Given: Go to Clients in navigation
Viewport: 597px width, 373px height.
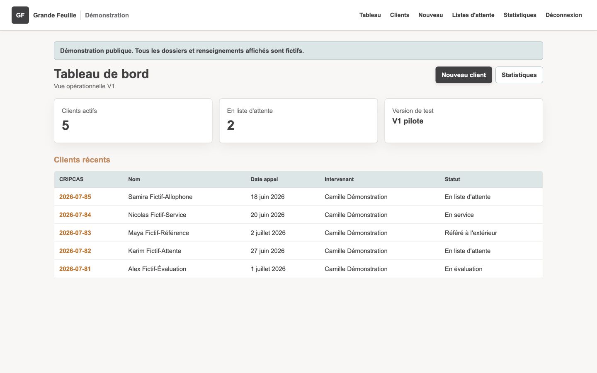Looking at the screenshot, I should pyautogui.click(x=400, y=15).
